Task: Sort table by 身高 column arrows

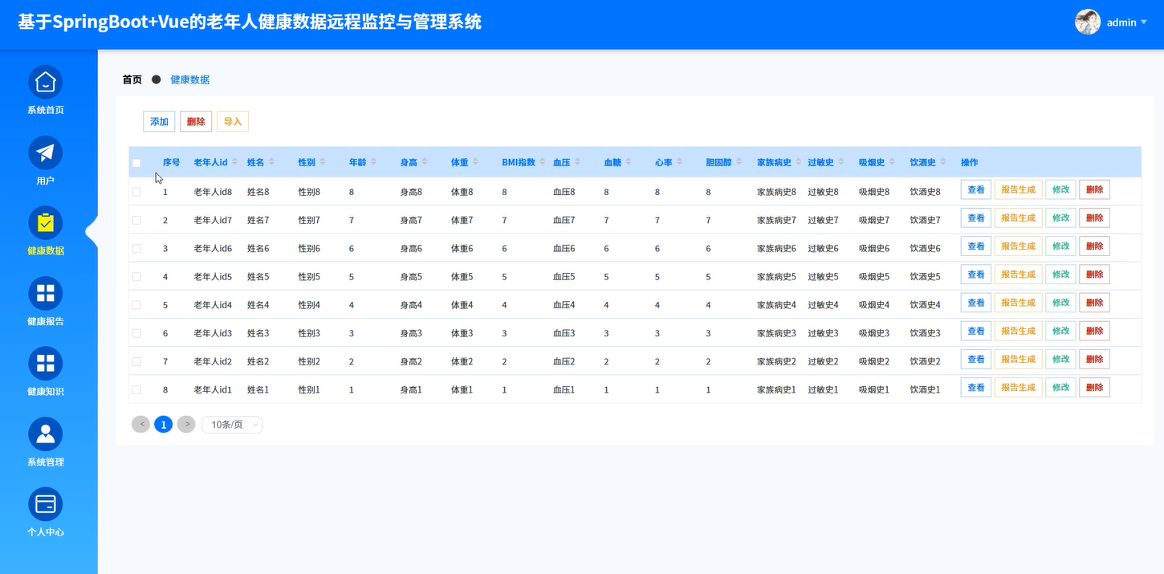Action: (424, 162)
